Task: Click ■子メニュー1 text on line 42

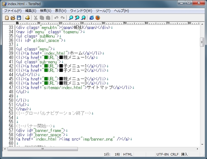Action: point(73,66)
